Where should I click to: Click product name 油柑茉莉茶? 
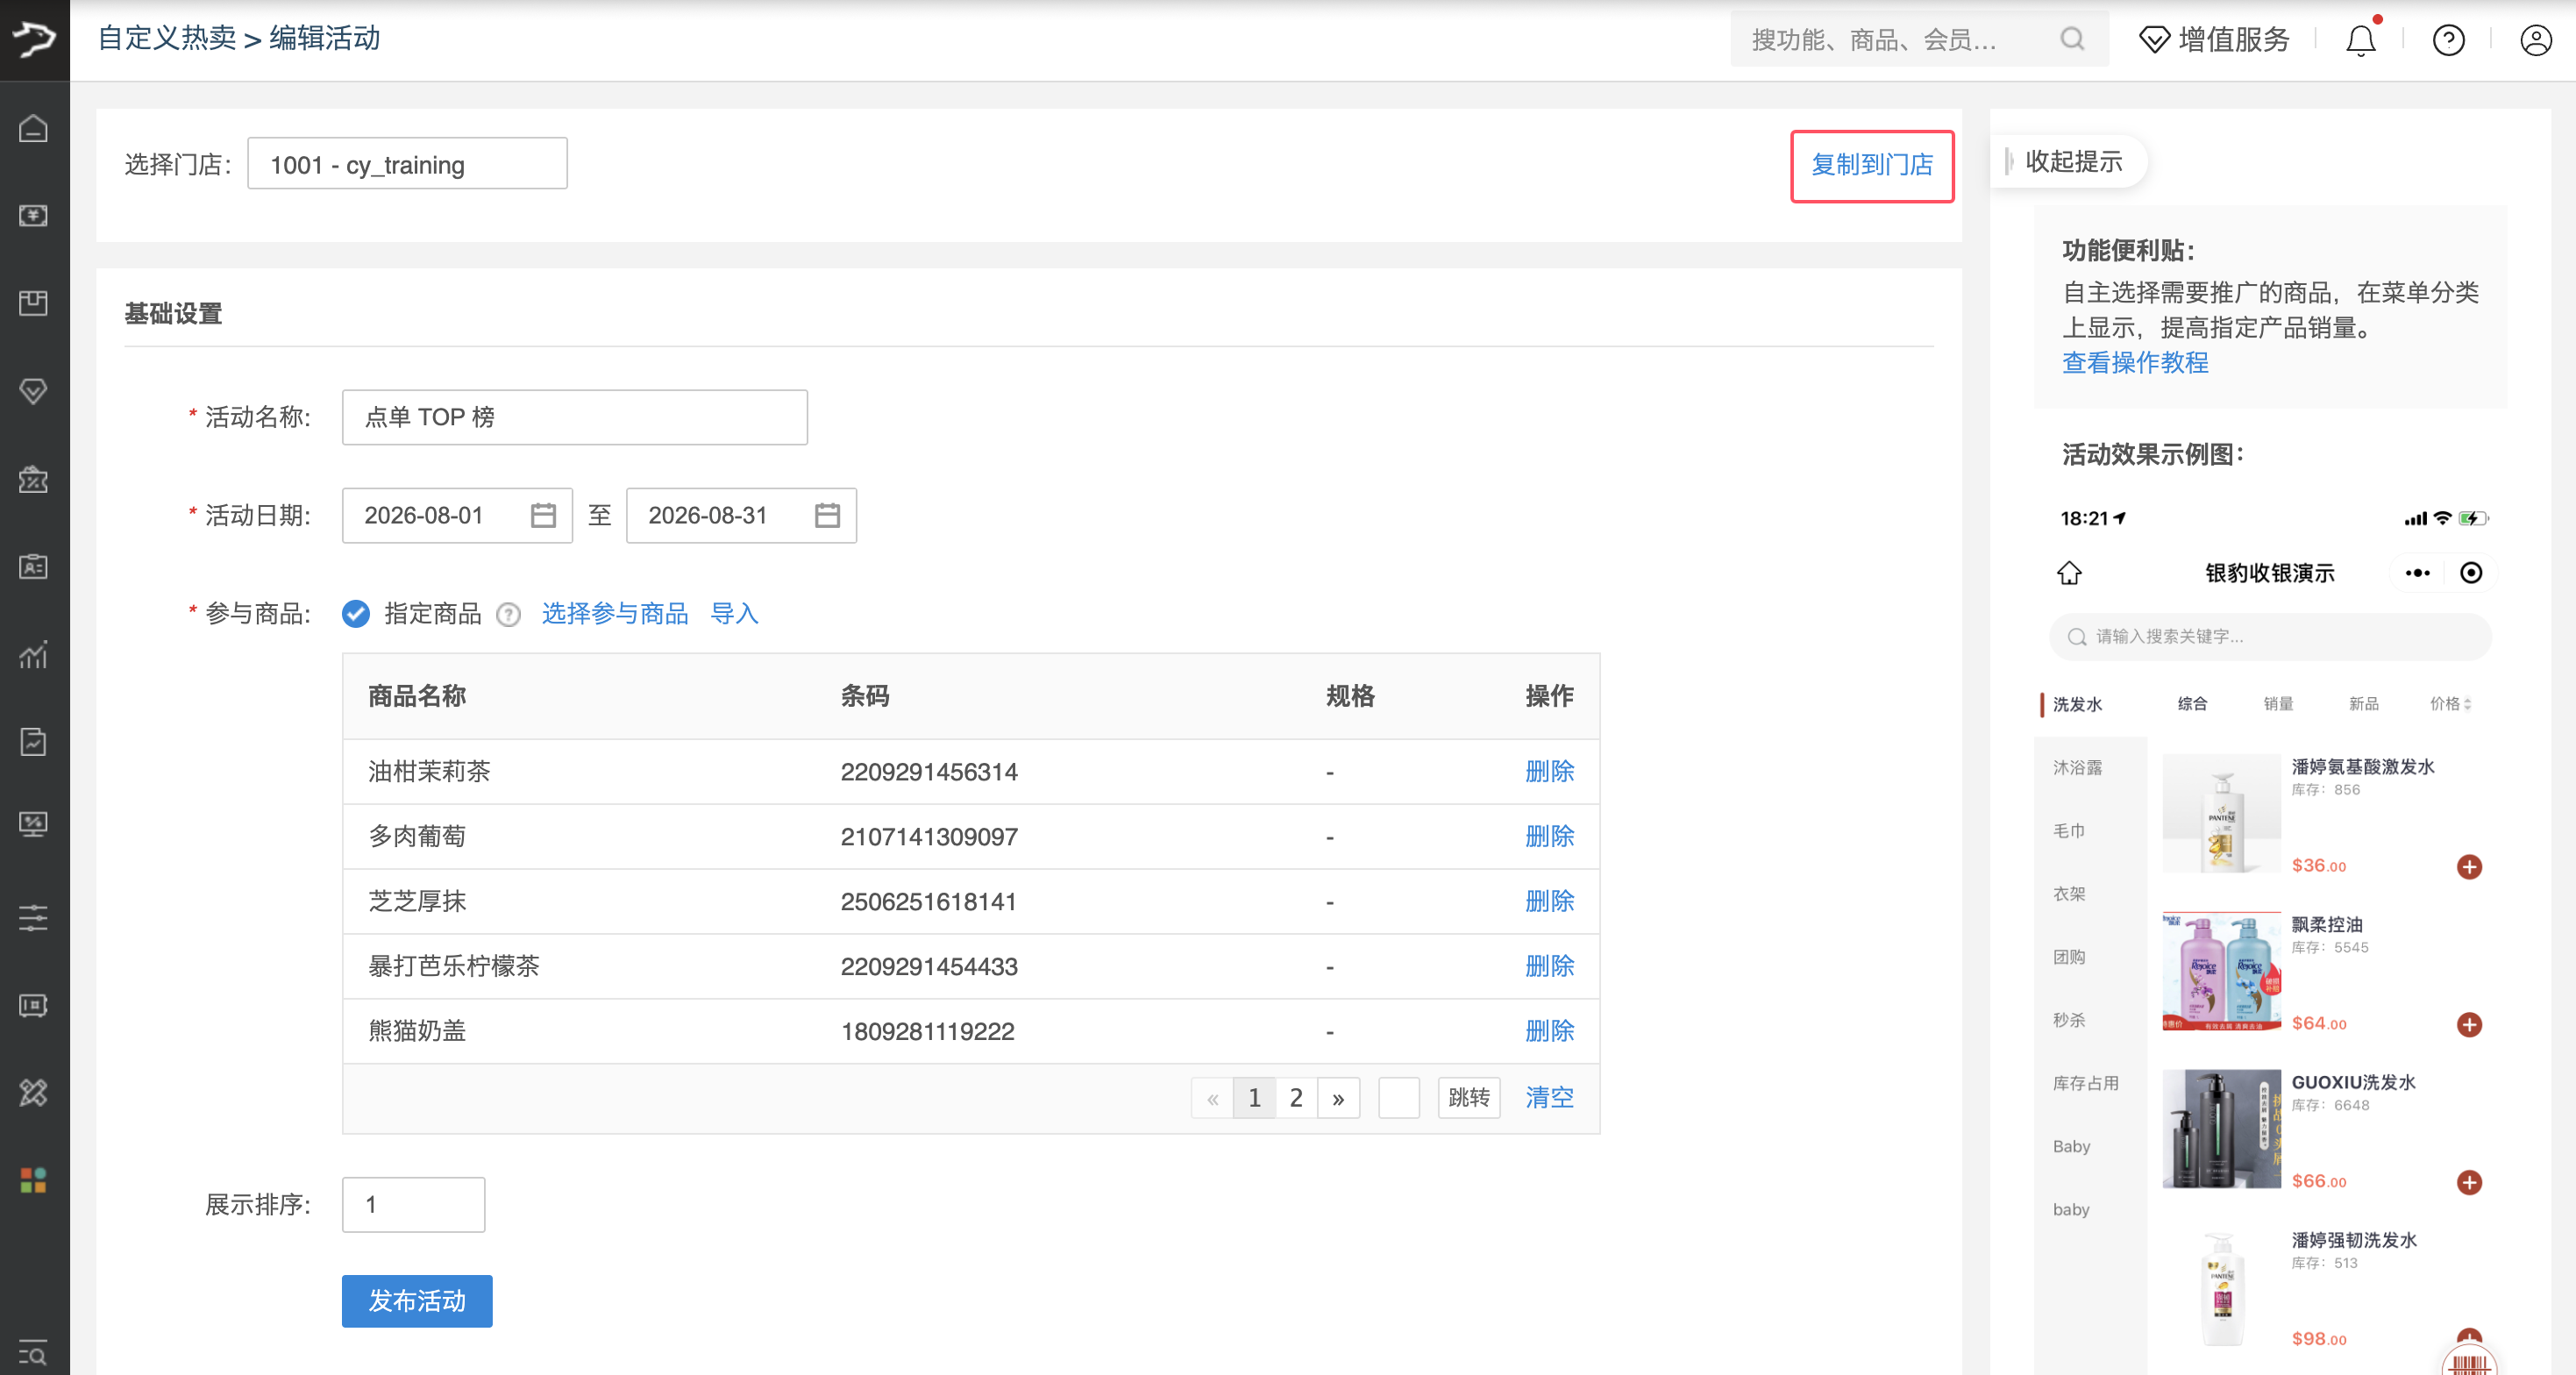[429, 772]
